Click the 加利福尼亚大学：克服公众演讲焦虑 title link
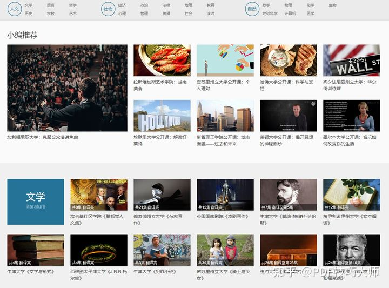The width and height of the screenshot is (389, 288). [43, 137]
